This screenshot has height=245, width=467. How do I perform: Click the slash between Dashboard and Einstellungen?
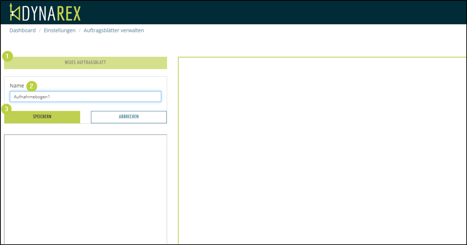[40, 31]
